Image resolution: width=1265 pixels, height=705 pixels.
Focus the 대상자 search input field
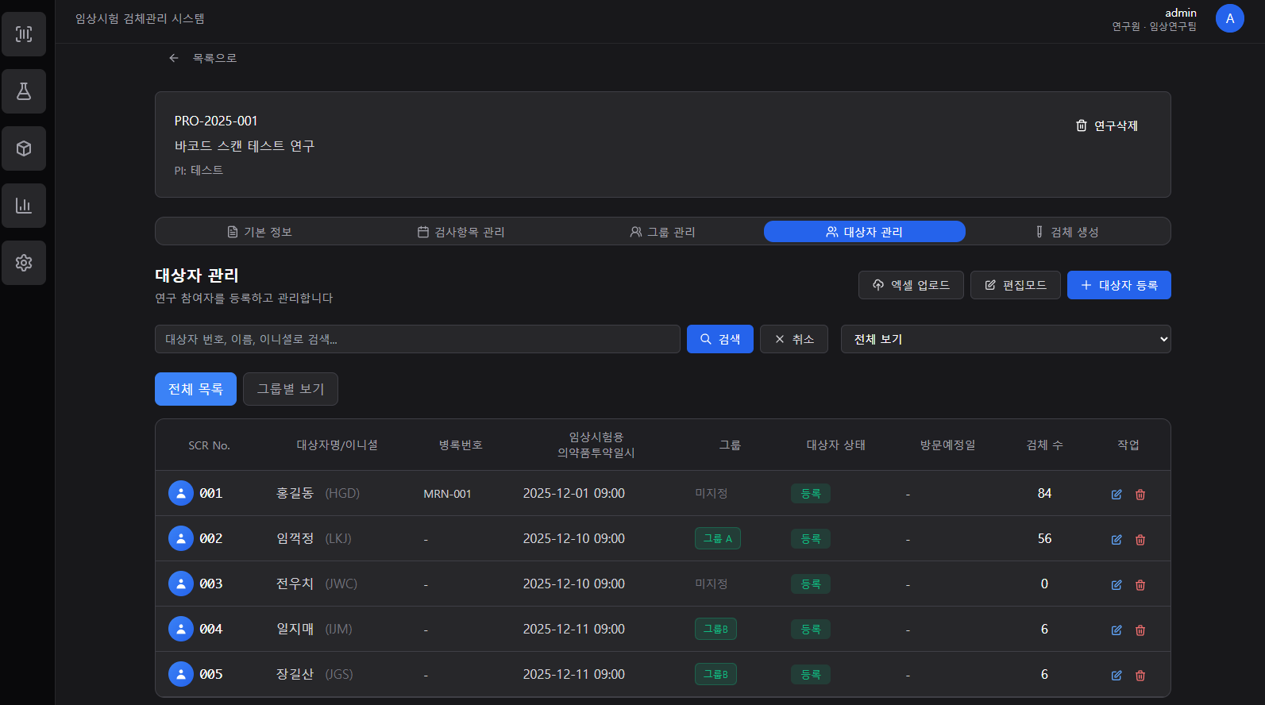pos(417,339)
